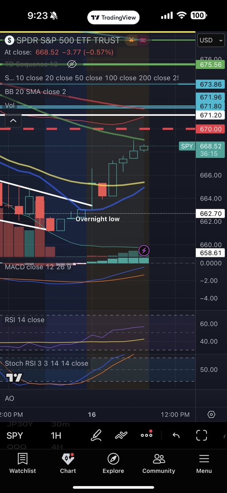Tap the red 670.00 price label
This screenshot has width=227, height=493.
pos(211,129)
